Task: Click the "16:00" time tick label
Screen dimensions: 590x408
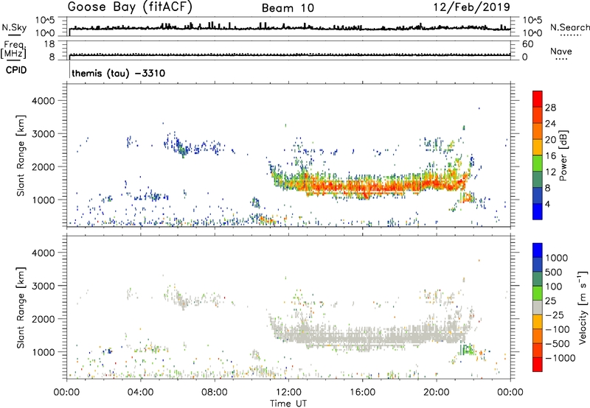Action: (362, 393)
